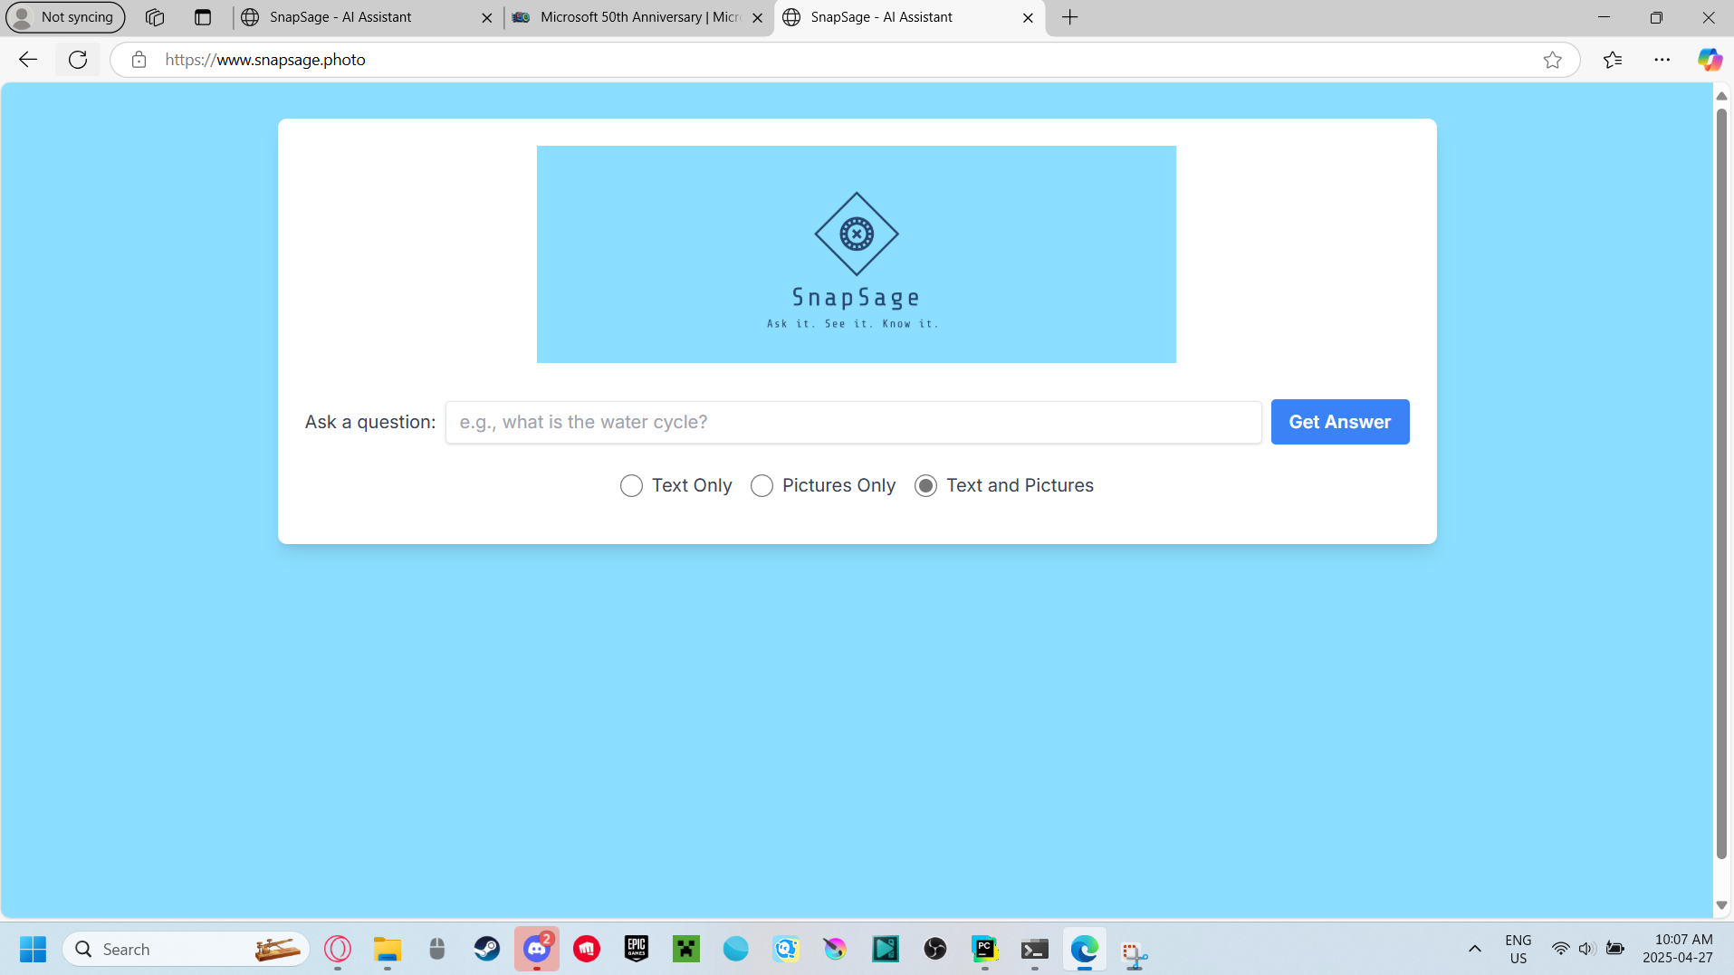Image resolution: width=1734 pixels, height=975 pixels.
Task: Click the scrollbar up arrow
Action: 1721,96
